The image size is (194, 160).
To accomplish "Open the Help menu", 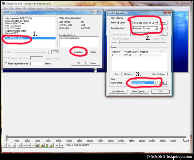I will click(x=67, y=8).
